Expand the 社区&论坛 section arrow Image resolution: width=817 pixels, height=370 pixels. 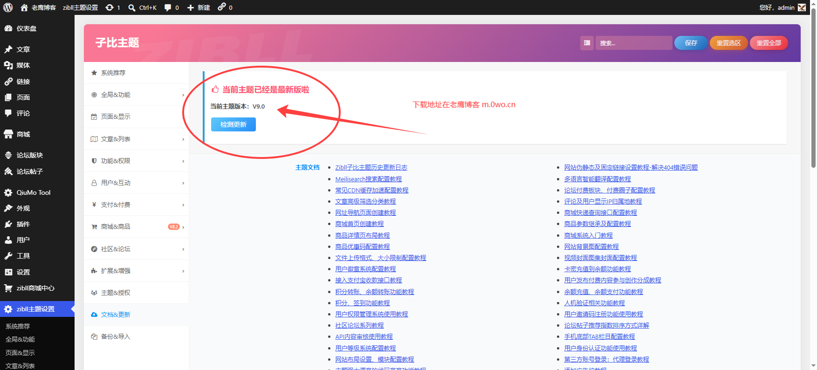tap(183, 249)
